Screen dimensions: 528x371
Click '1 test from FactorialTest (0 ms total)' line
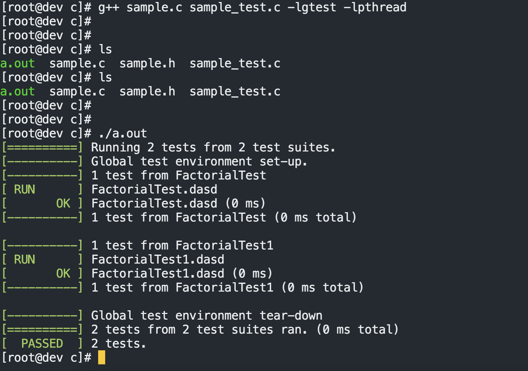[224, 218]
